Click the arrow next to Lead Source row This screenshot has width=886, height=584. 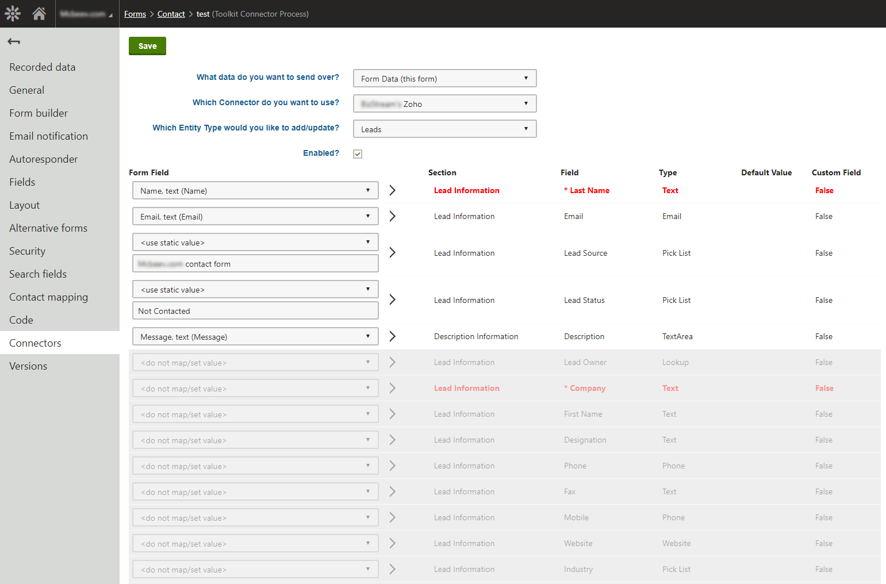[392, 252]
